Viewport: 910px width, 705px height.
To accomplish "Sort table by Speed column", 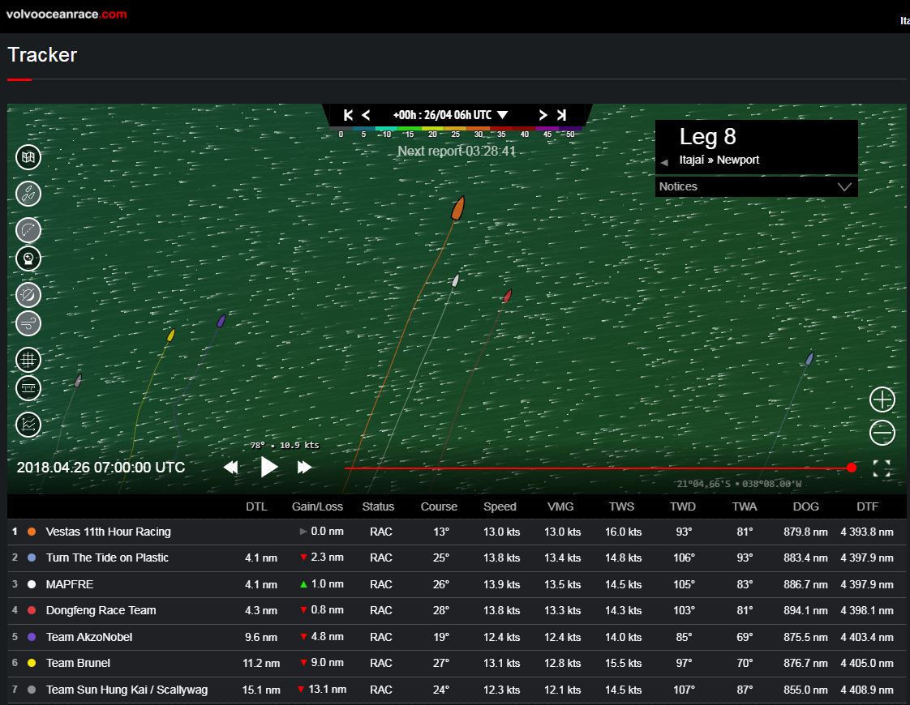I will point(500,506).
